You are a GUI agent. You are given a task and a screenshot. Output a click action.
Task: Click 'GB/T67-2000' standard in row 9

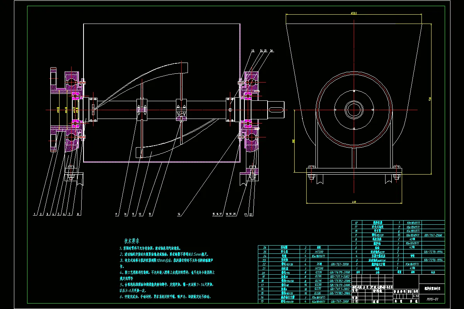point(433,235)
